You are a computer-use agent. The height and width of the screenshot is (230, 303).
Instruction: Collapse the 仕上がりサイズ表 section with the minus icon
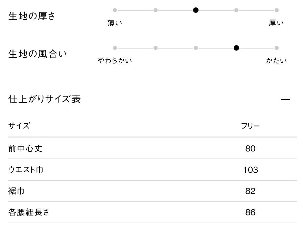tap(285, 99)
